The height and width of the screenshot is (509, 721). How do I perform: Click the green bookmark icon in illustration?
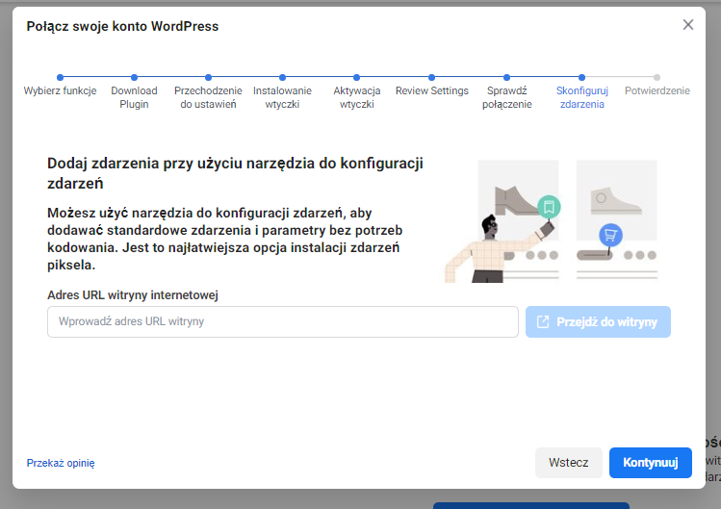(x=549, y=207)
